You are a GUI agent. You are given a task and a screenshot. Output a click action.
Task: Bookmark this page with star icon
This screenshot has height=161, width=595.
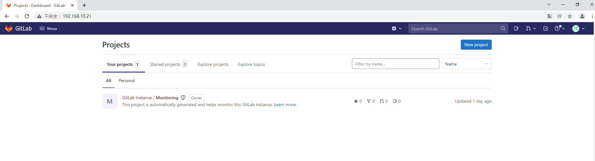(570, 16)
